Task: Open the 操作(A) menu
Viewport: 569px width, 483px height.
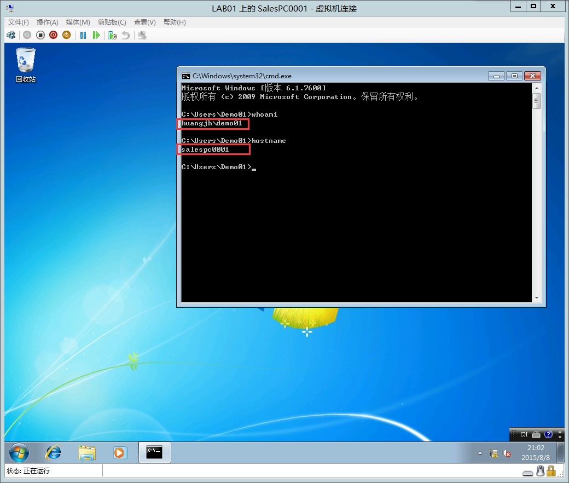Action: [48, 22]
